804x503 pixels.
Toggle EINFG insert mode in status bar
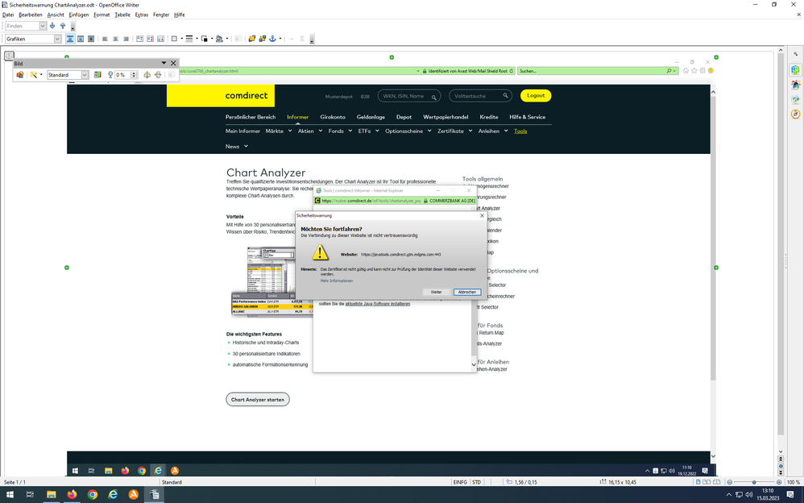click(459, 482)
